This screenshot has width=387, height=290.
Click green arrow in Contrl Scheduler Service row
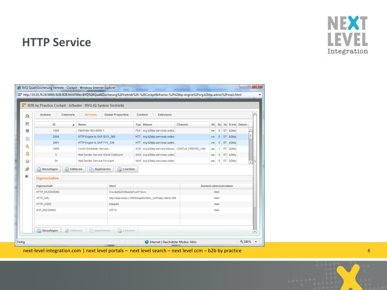213,149
